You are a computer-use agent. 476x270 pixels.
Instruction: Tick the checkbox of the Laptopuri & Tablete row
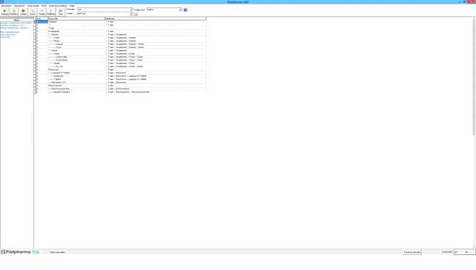35,73
